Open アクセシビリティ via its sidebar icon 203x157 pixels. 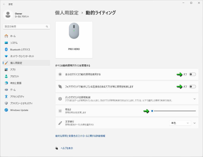6,97
